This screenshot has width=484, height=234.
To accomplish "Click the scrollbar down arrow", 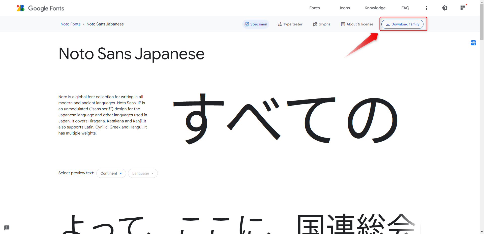I will point(482,232).
